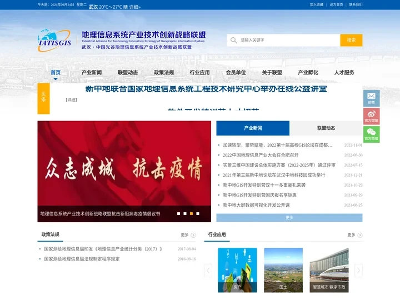Image resolution: width=400 pixels, height=300 pixels.
Task: Open policy 国家测绘地理信息局法规制定程序规定
Action: point(82,259)
